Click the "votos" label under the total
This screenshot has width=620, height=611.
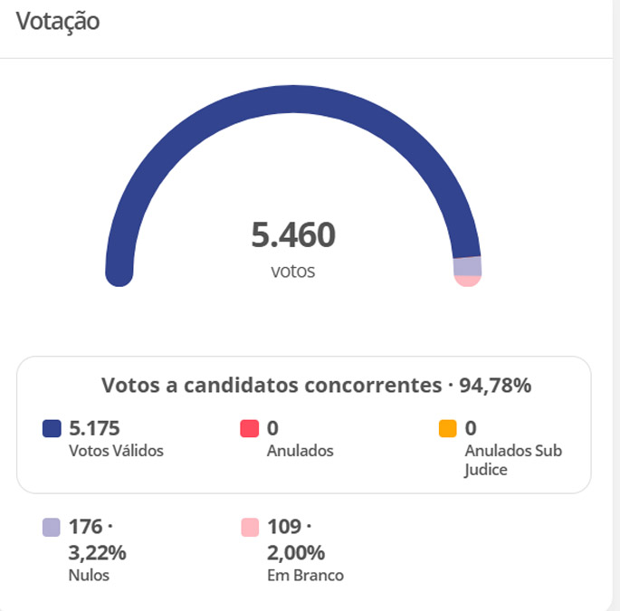click(292, 271)
